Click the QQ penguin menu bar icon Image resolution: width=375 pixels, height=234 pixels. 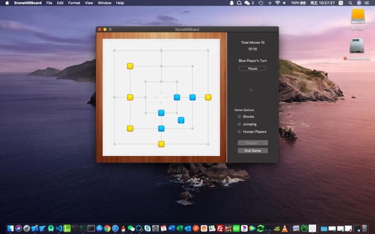click(x=232, y=3)
